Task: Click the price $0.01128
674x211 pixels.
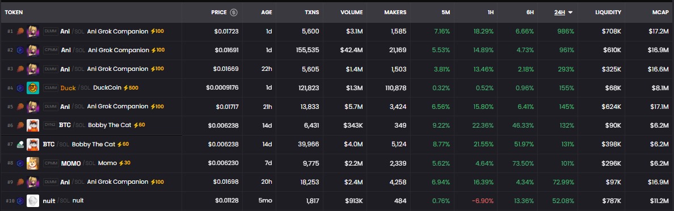Action: pos(226,201)
